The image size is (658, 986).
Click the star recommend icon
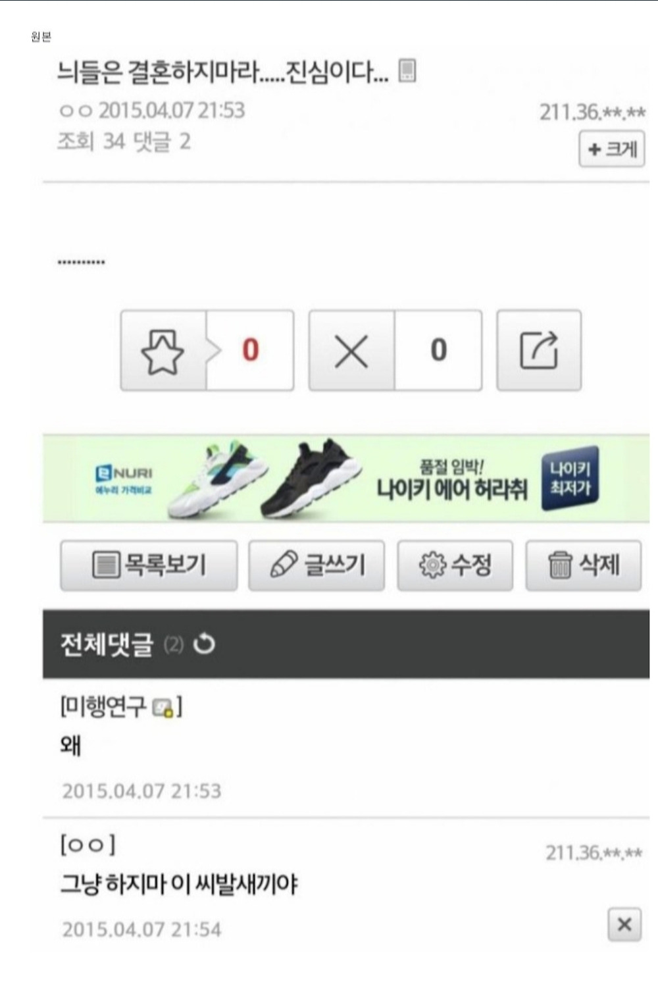pyautogui.click(x=163, y=351)
